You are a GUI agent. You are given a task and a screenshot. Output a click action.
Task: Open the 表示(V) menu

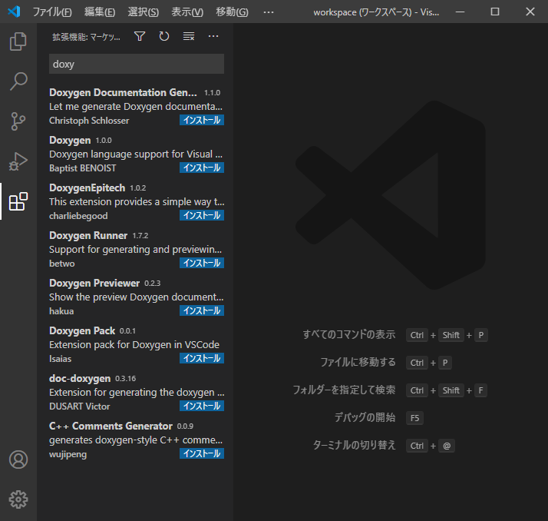187,12
